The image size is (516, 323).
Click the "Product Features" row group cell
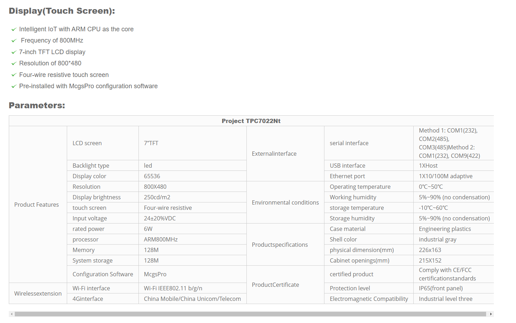pos(37,205)
